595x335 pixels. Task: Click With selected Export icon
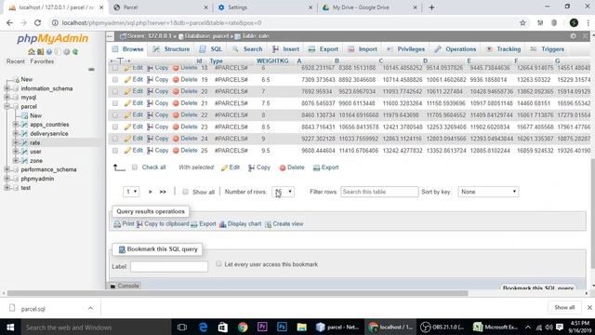click(x=316, y=167)
